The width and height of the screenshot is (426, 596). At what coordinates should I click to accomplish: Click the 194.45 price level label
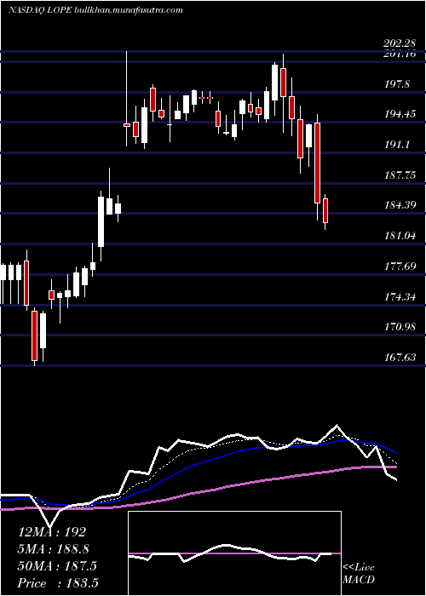(x=401, y=113)
